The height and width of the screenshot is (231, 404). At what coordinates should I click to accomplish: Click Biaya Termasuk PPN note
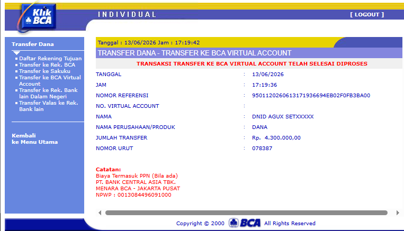(137, 175)
